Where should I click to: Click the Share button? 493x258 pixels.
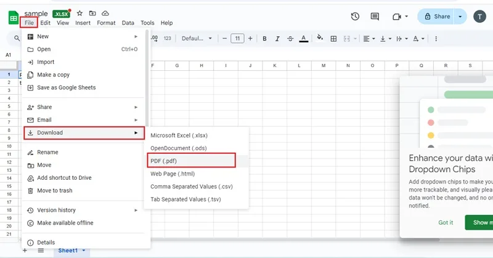[436, 17]
